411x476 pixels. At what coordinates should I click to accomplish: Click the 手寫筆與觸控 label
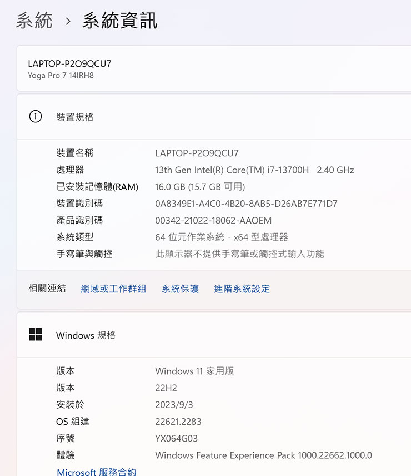(x=84, y=254)
